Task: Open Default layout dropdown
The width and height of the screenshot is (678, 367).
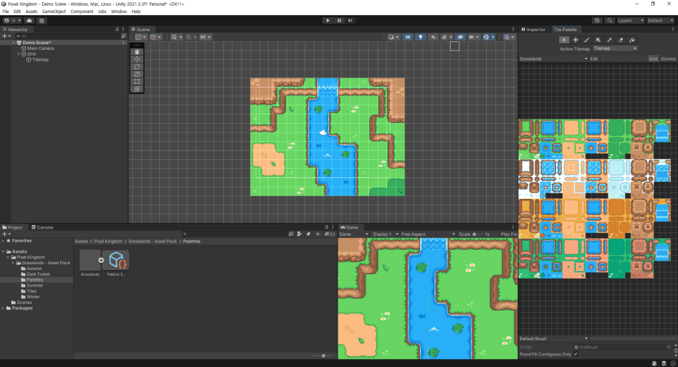Action: coord(661,20)
